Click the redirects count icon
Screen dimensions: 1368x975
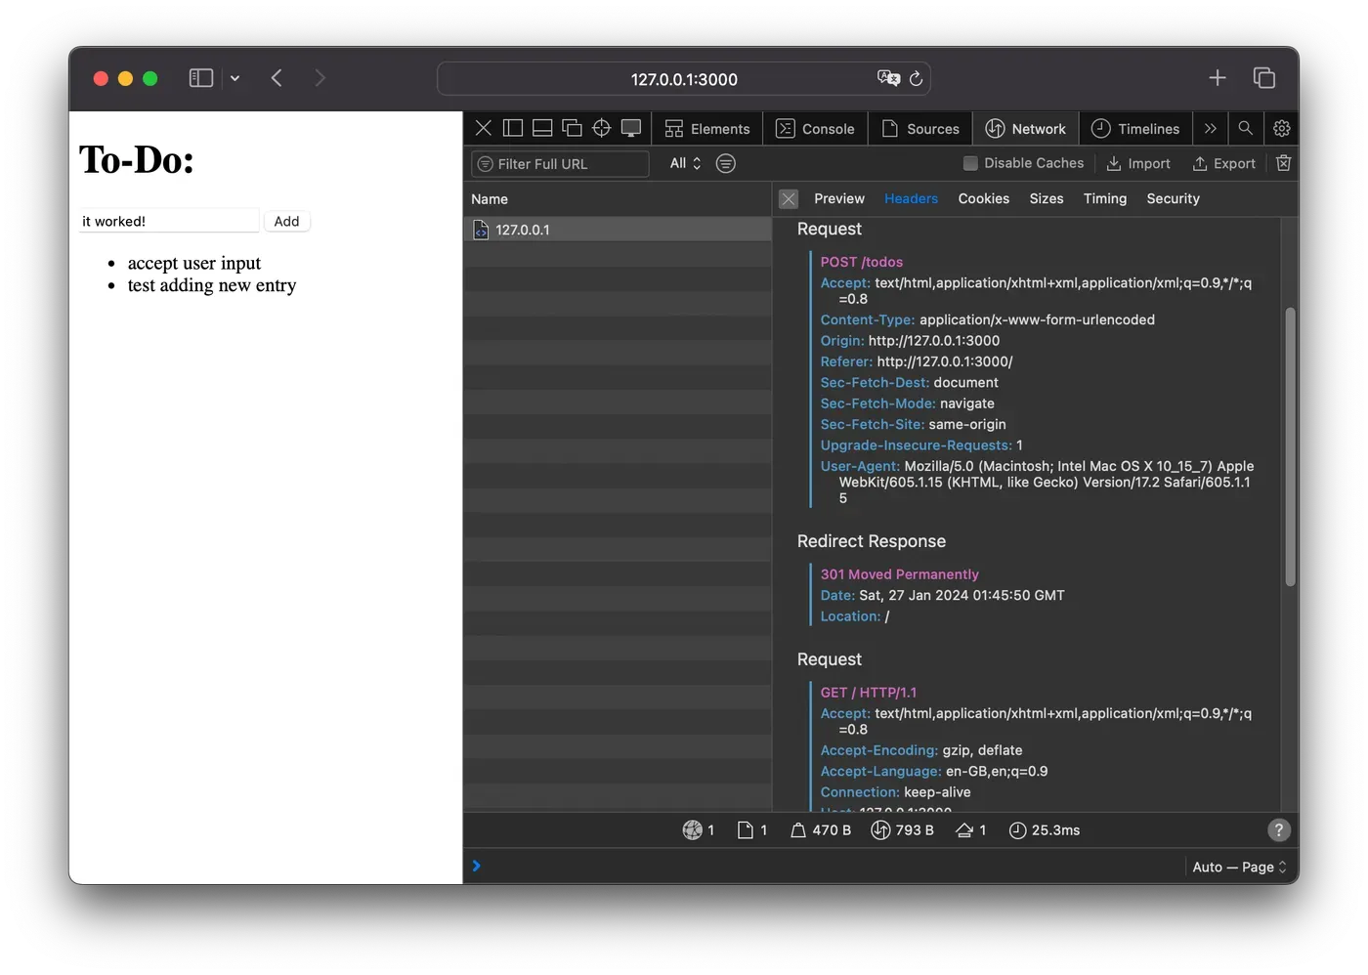964,830
